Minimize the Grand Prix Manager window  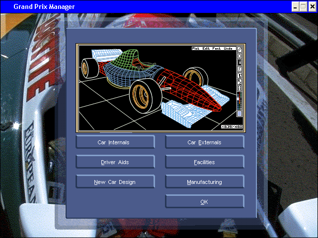click(295, 6)
